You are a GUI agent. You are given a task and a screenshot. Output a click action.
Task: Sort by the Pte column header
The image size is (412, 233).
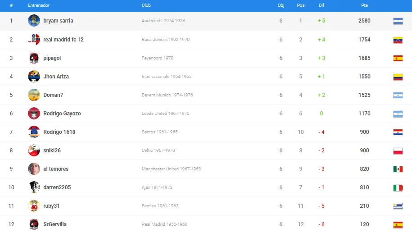point(364,5)
